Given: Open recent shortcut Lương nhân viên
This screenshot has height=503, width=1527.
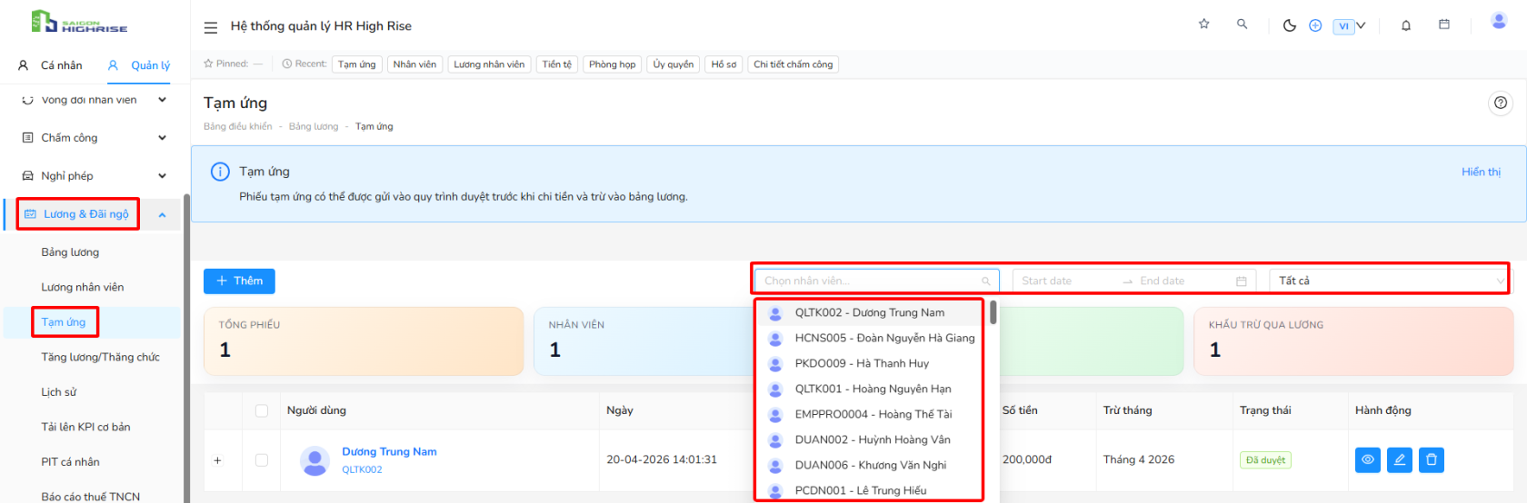Looking at the screenshot, I should (x=489, y=64).
